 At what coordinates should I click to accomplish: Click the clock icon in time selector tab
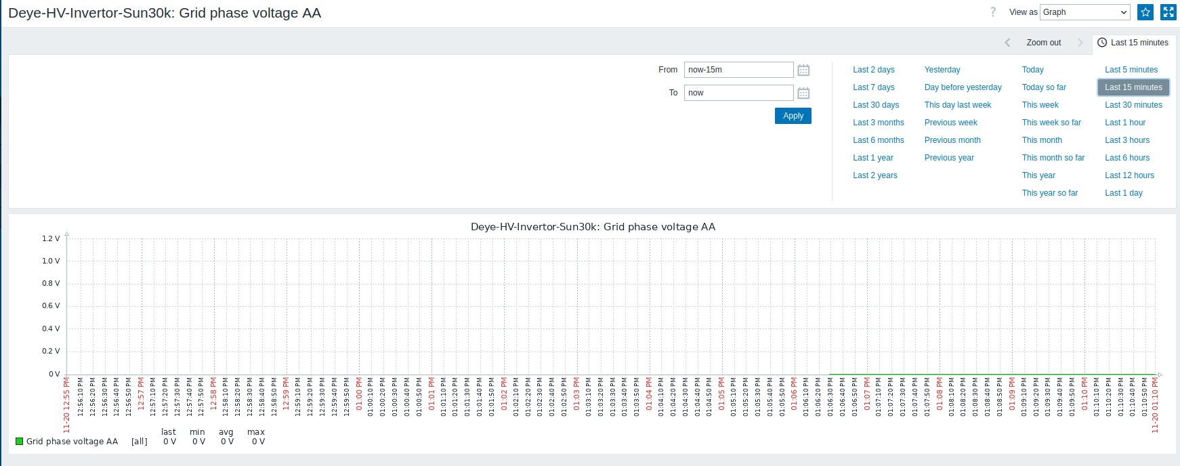(x=1102, y=43)
